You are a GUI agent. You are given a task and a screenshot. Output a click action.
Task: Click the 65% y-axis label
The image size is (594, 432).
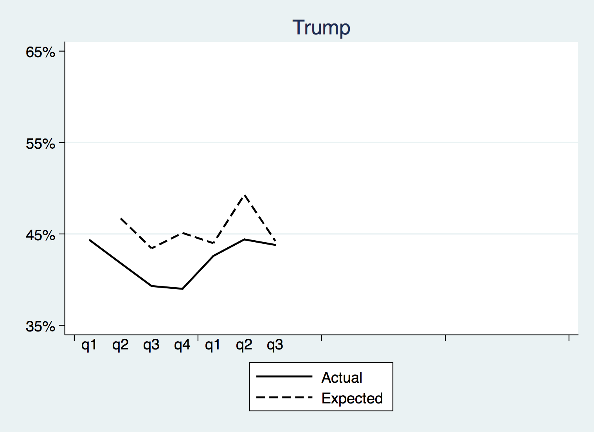coord(40,52)
